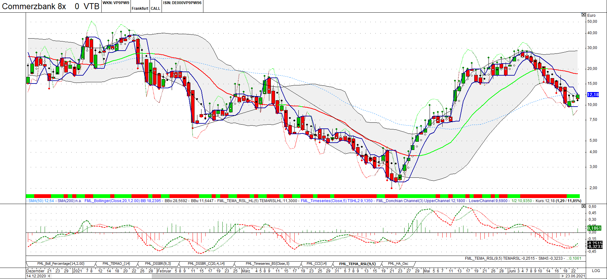Click the März label on the time axis
The image size is (607, 279).
(x=246, y=271)
